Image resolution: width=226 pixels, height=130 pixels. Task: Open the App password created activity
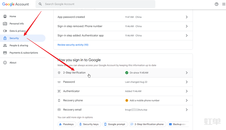click(x=123, y=17)
